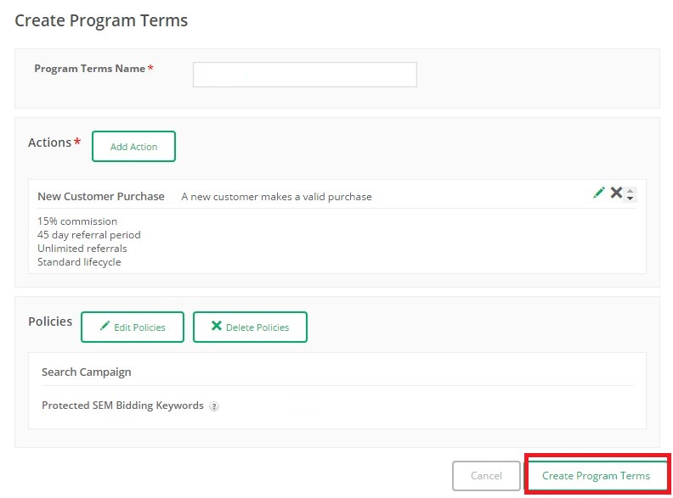
Task: Select the 15% commission line
Action: point(77,221)
